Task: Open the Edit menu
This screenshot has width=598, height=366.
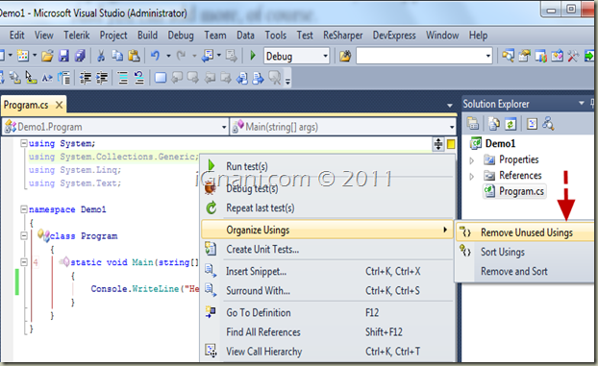Action: [x=16, y=36]
